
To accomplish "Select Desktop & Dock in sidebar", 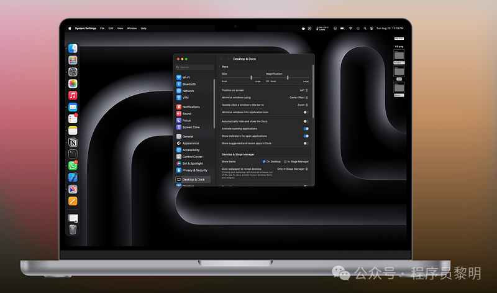I will click(193, 179).
